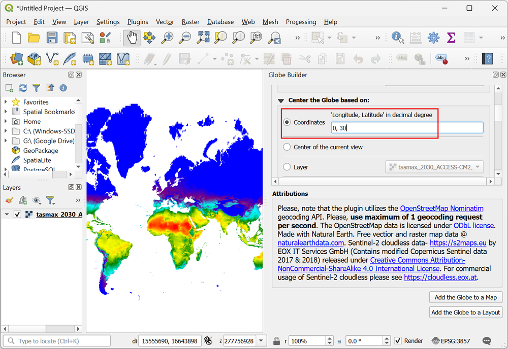This screenshot has height=349, width=508.
Task: Click the Longitude, Latitude coordinates input field
Action: point(407,128)
